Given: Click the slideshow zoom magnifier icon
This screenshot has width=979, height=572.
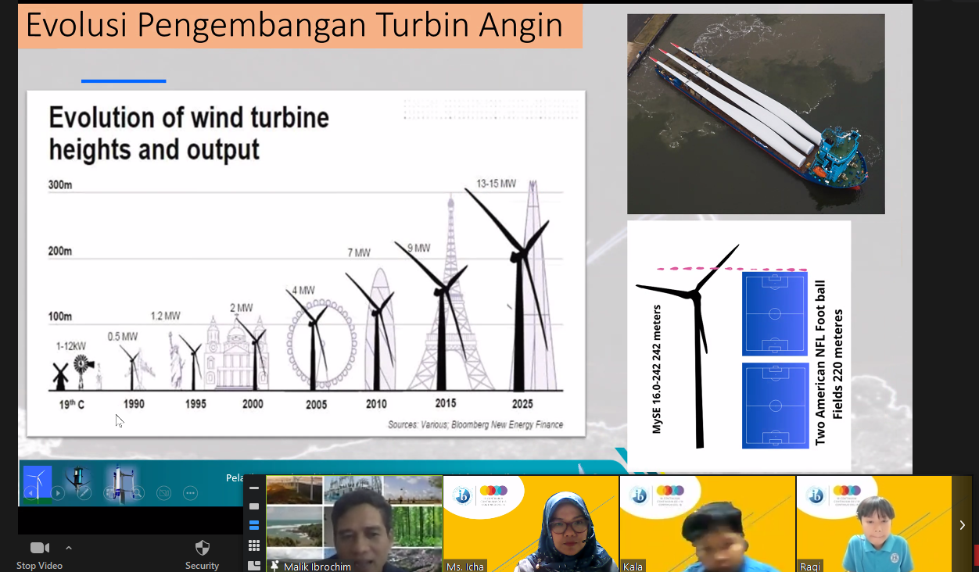Looking at the screenshot, I should tap(138, 493).
